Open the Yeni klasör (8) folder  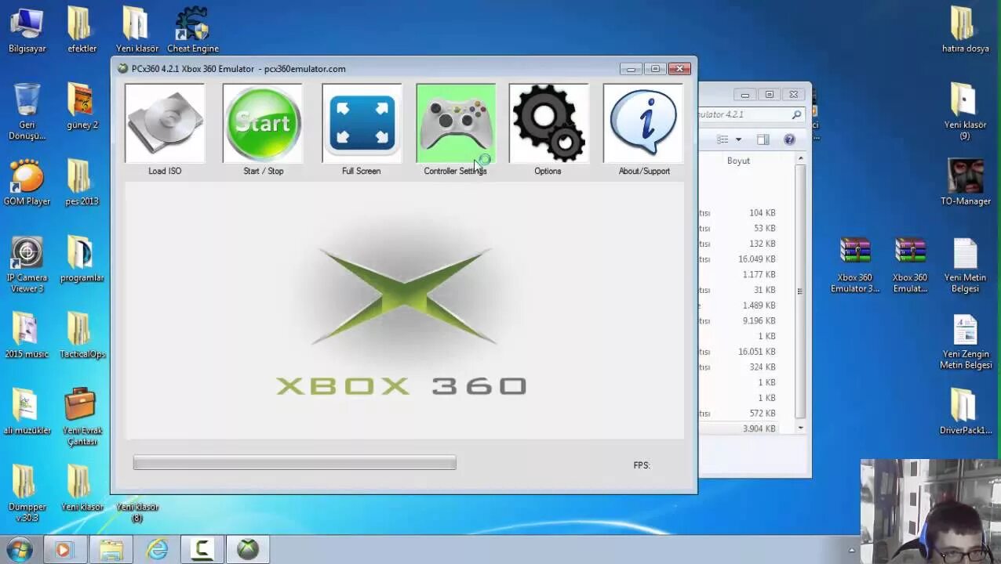click(136, 513)
